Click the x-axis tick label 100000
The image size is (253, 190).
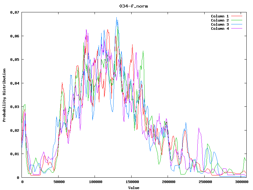pyautogui.click(x=96, y=182)
